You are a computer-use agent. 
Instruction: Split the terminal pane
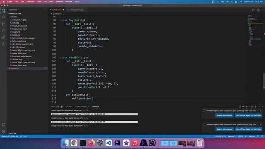(x=252, y=107)
